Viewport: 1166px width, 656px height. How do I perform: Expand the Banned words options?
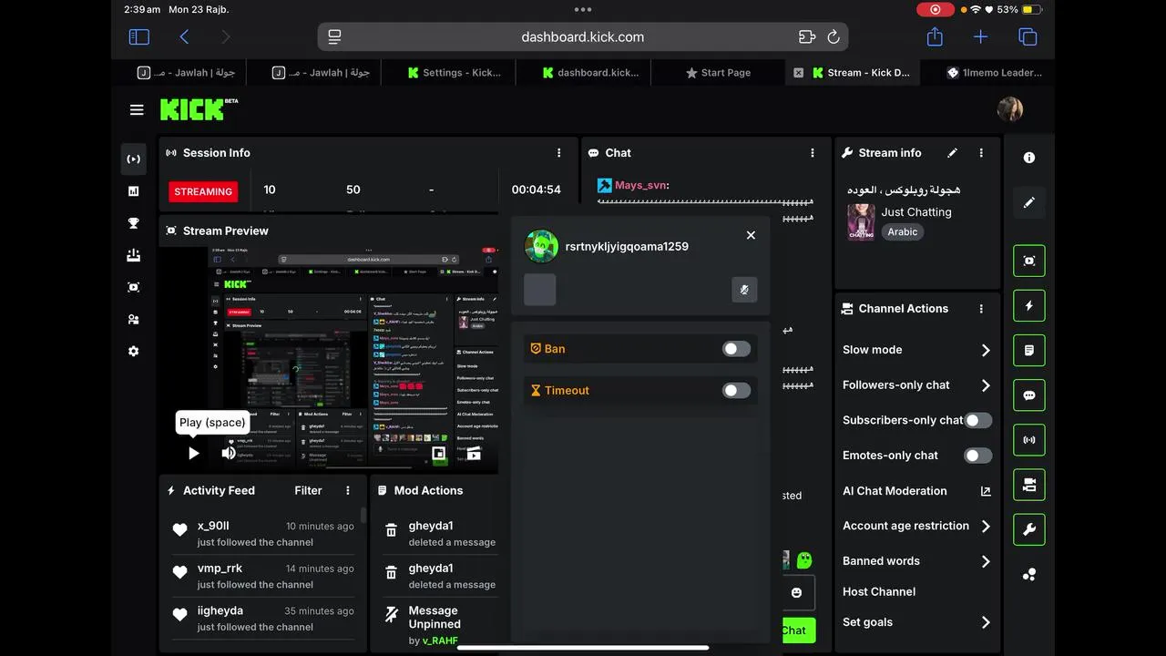point(986,561)
